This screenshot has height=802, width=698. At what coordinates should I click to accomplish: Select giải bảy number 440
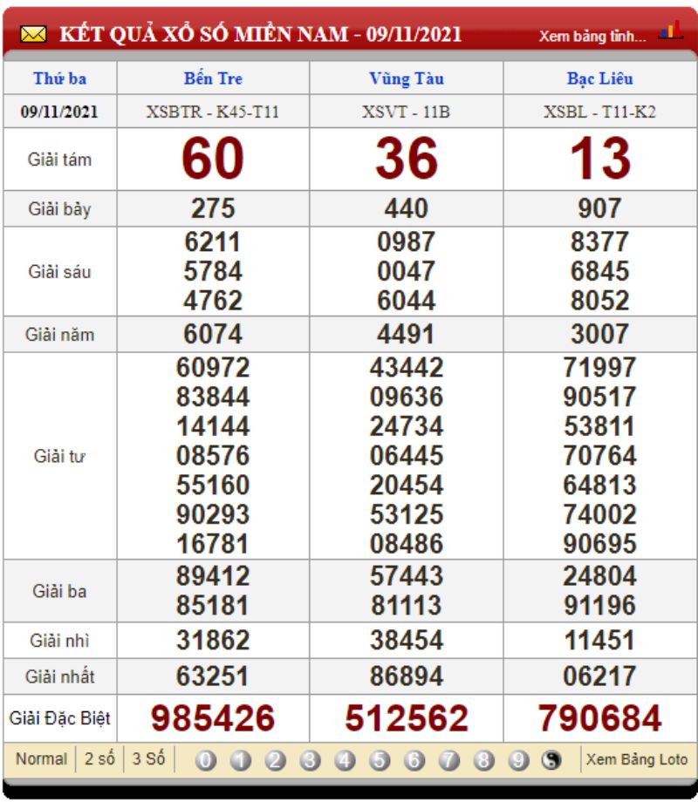coord(406,208)
